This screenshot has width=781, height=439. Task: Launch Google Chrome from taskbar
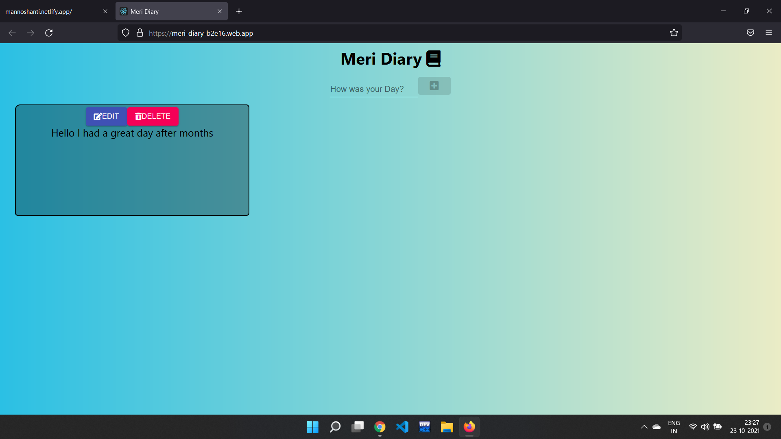(x=380, y=427)
